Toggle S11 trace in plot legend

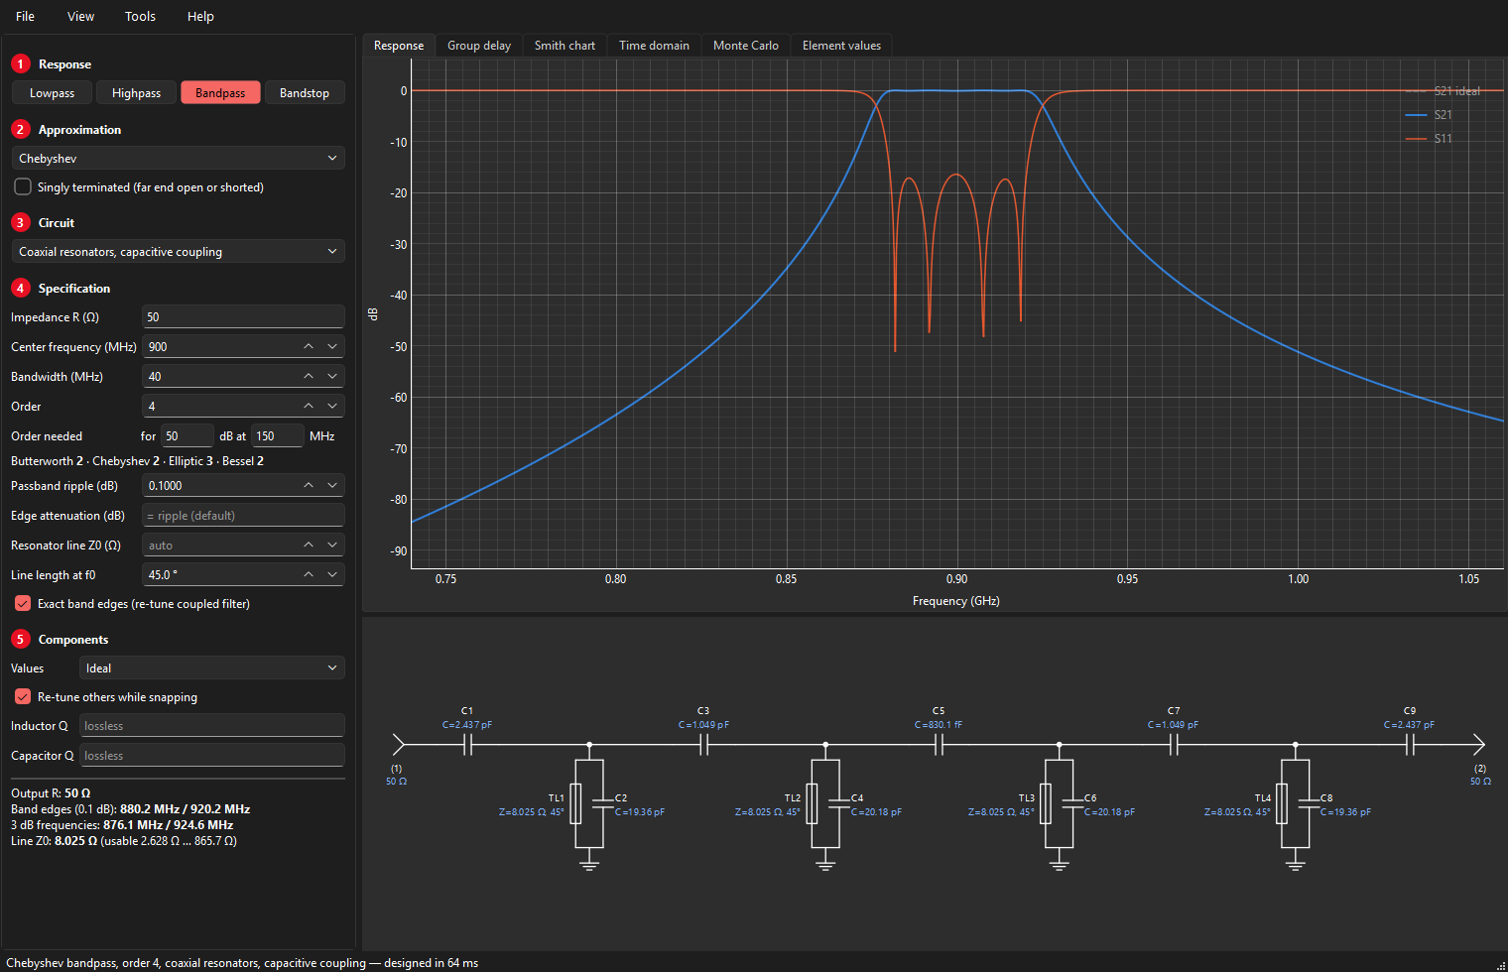tap(1429, 138)
